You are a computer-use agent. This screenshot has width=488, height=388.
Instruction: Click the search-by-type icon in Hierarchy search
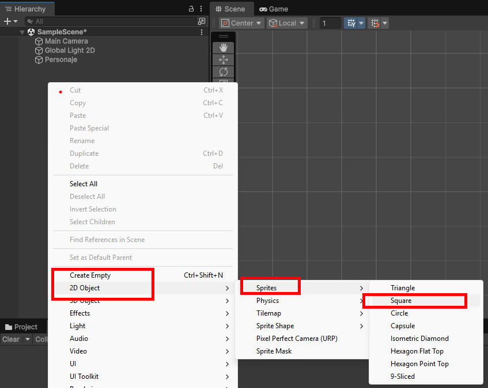pyautogui.click(x=201, y=21)
